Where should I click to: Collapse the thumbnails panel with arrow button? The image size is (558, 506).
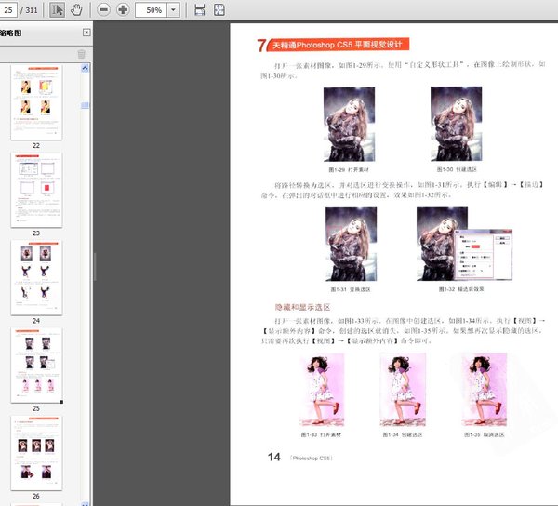[86, 33]
